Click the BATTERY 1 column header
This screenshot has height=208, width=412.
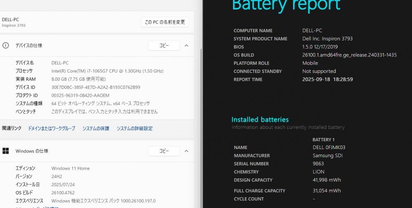323,140
